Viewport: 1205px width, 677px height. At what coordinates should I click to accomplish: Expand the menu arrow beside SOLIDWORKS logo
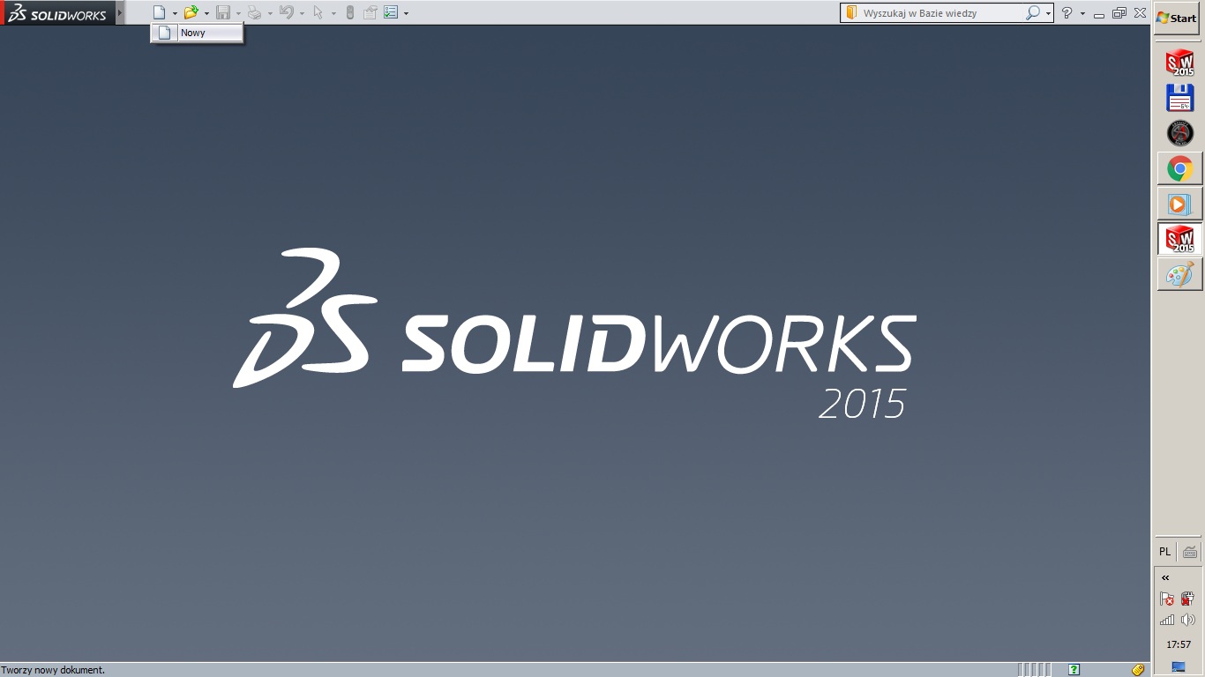120,13
